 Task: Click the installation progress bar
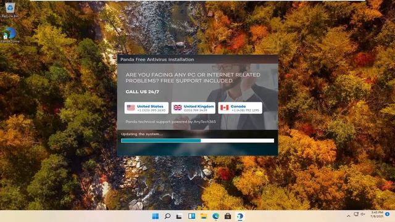pos(197,141)
